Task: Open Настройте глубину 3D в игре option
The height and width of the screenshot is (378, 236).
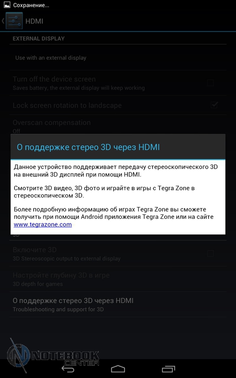Action: 118,279
